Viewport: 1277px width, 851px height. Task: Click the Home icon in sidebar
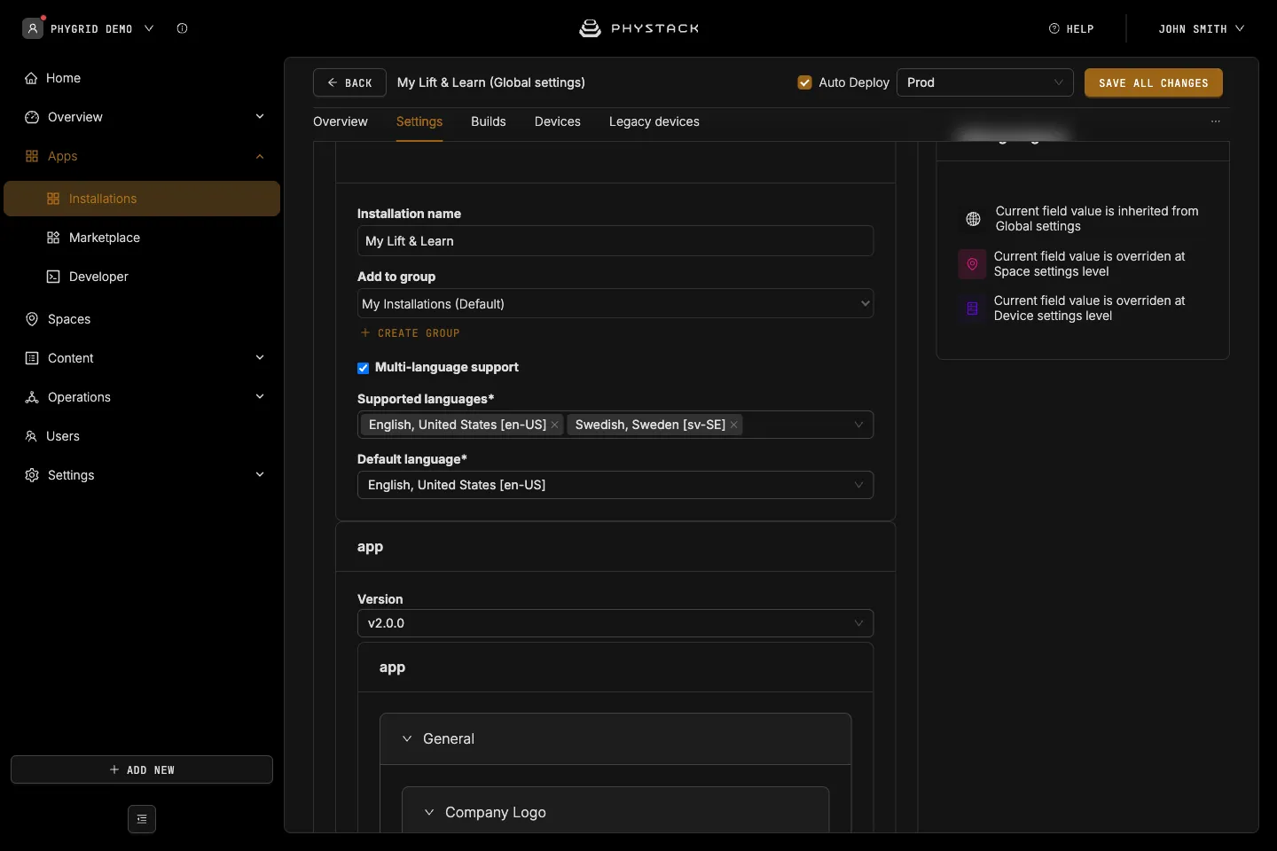pyautogui.click(x=32, y=78)
